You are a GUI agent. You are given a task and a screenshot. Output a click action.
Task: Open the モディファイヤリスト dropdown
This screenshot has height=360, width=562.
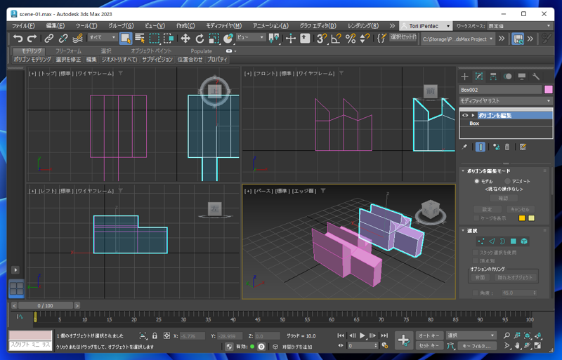506,100
